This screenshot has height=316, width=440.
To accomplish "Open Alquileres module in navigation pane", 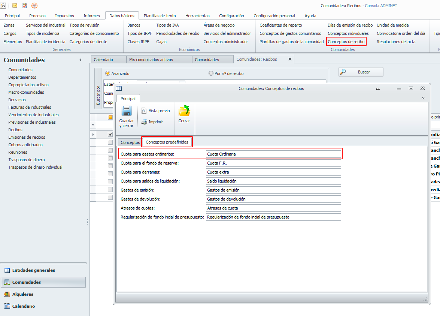I will [x=22, y=294].
